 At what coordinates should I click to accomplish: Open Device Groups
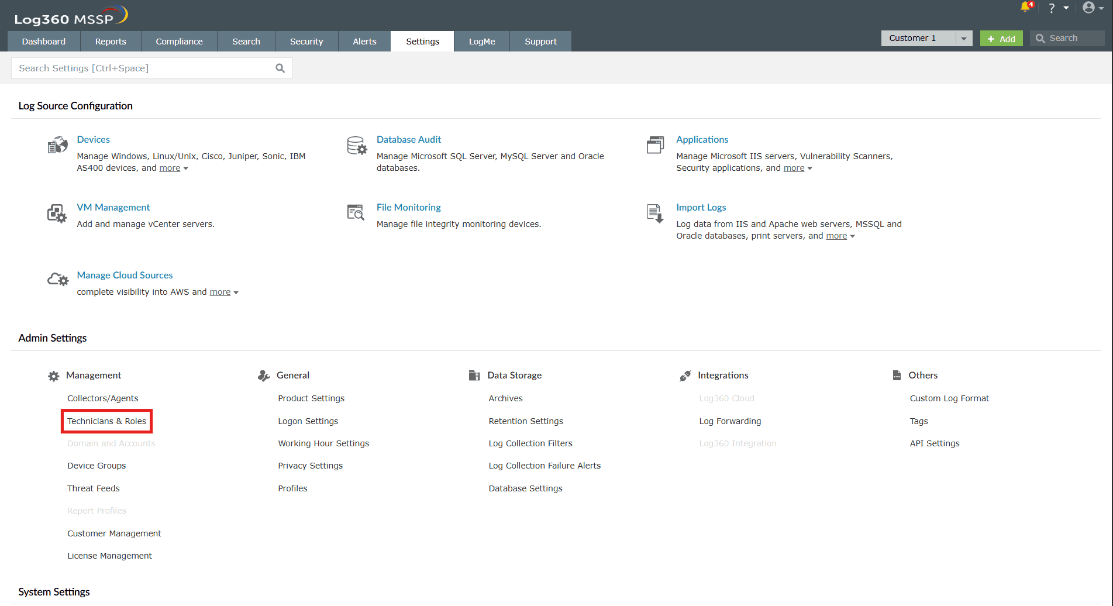click(x=97, y=466)
